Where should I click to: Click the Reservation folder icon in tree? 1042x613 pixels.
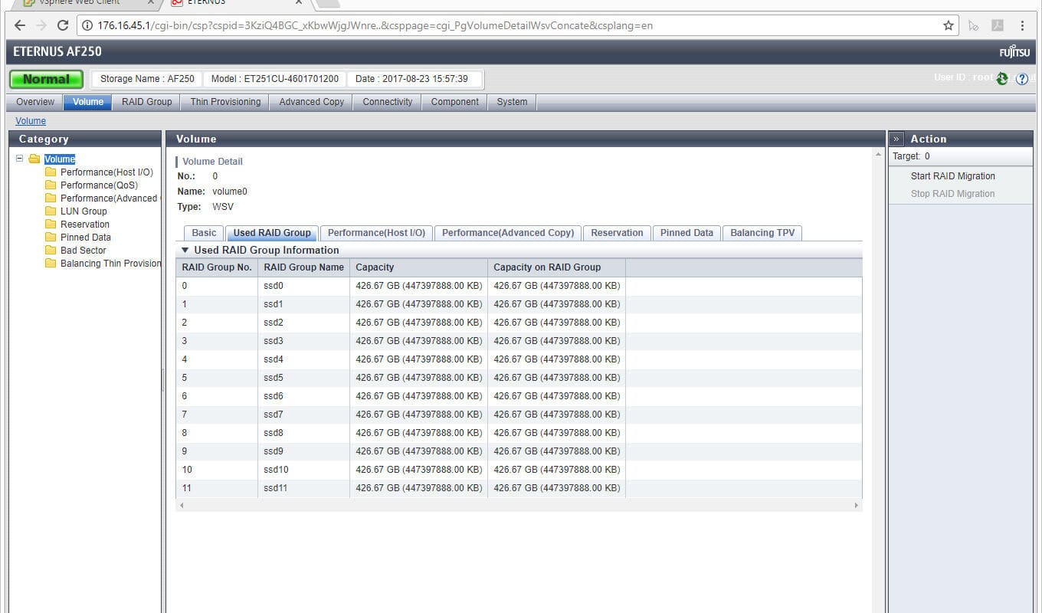coord(51,225)
